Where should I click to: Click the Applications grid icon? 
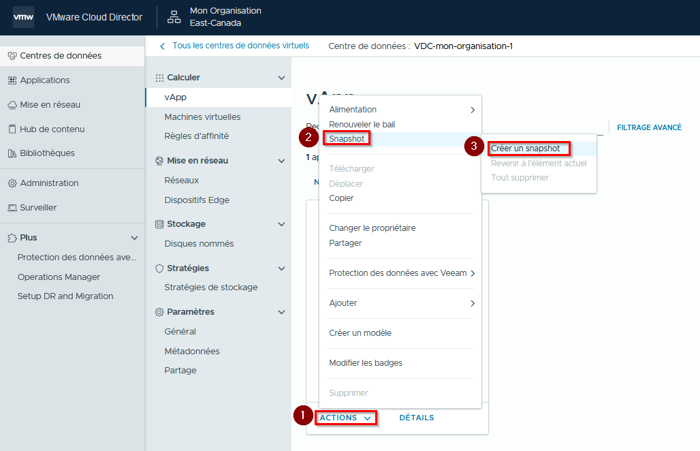12,80
